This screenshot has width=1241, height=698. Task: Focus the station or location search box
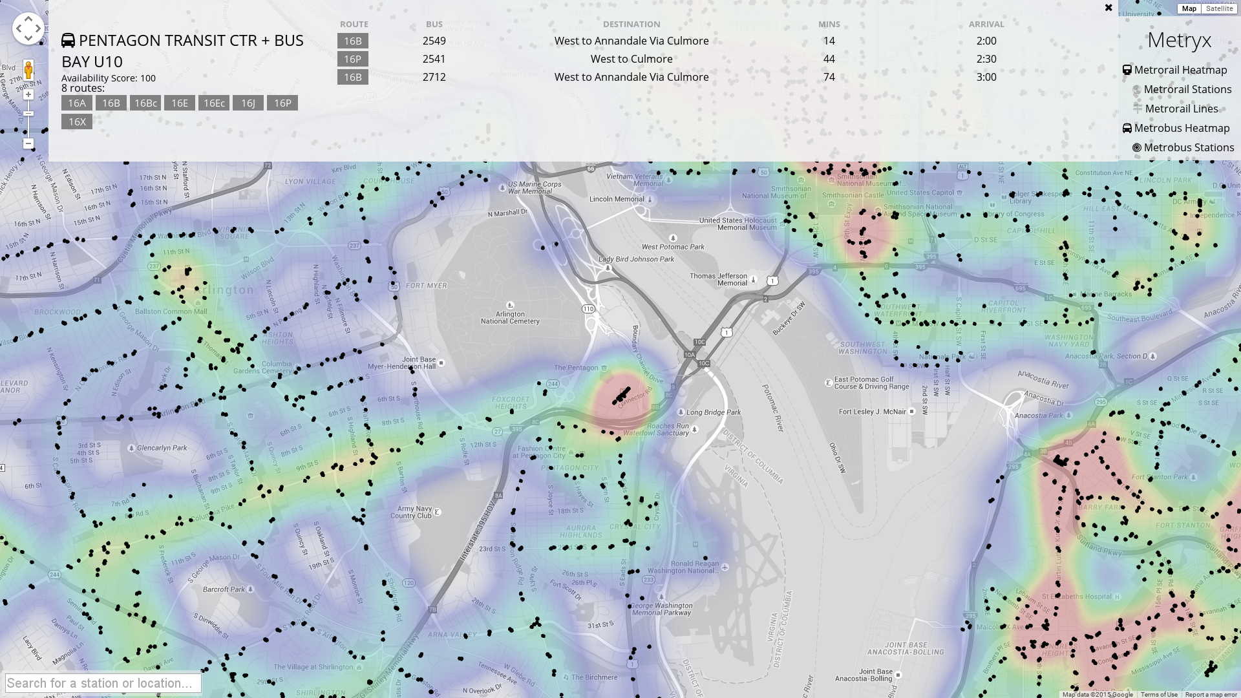103,683
